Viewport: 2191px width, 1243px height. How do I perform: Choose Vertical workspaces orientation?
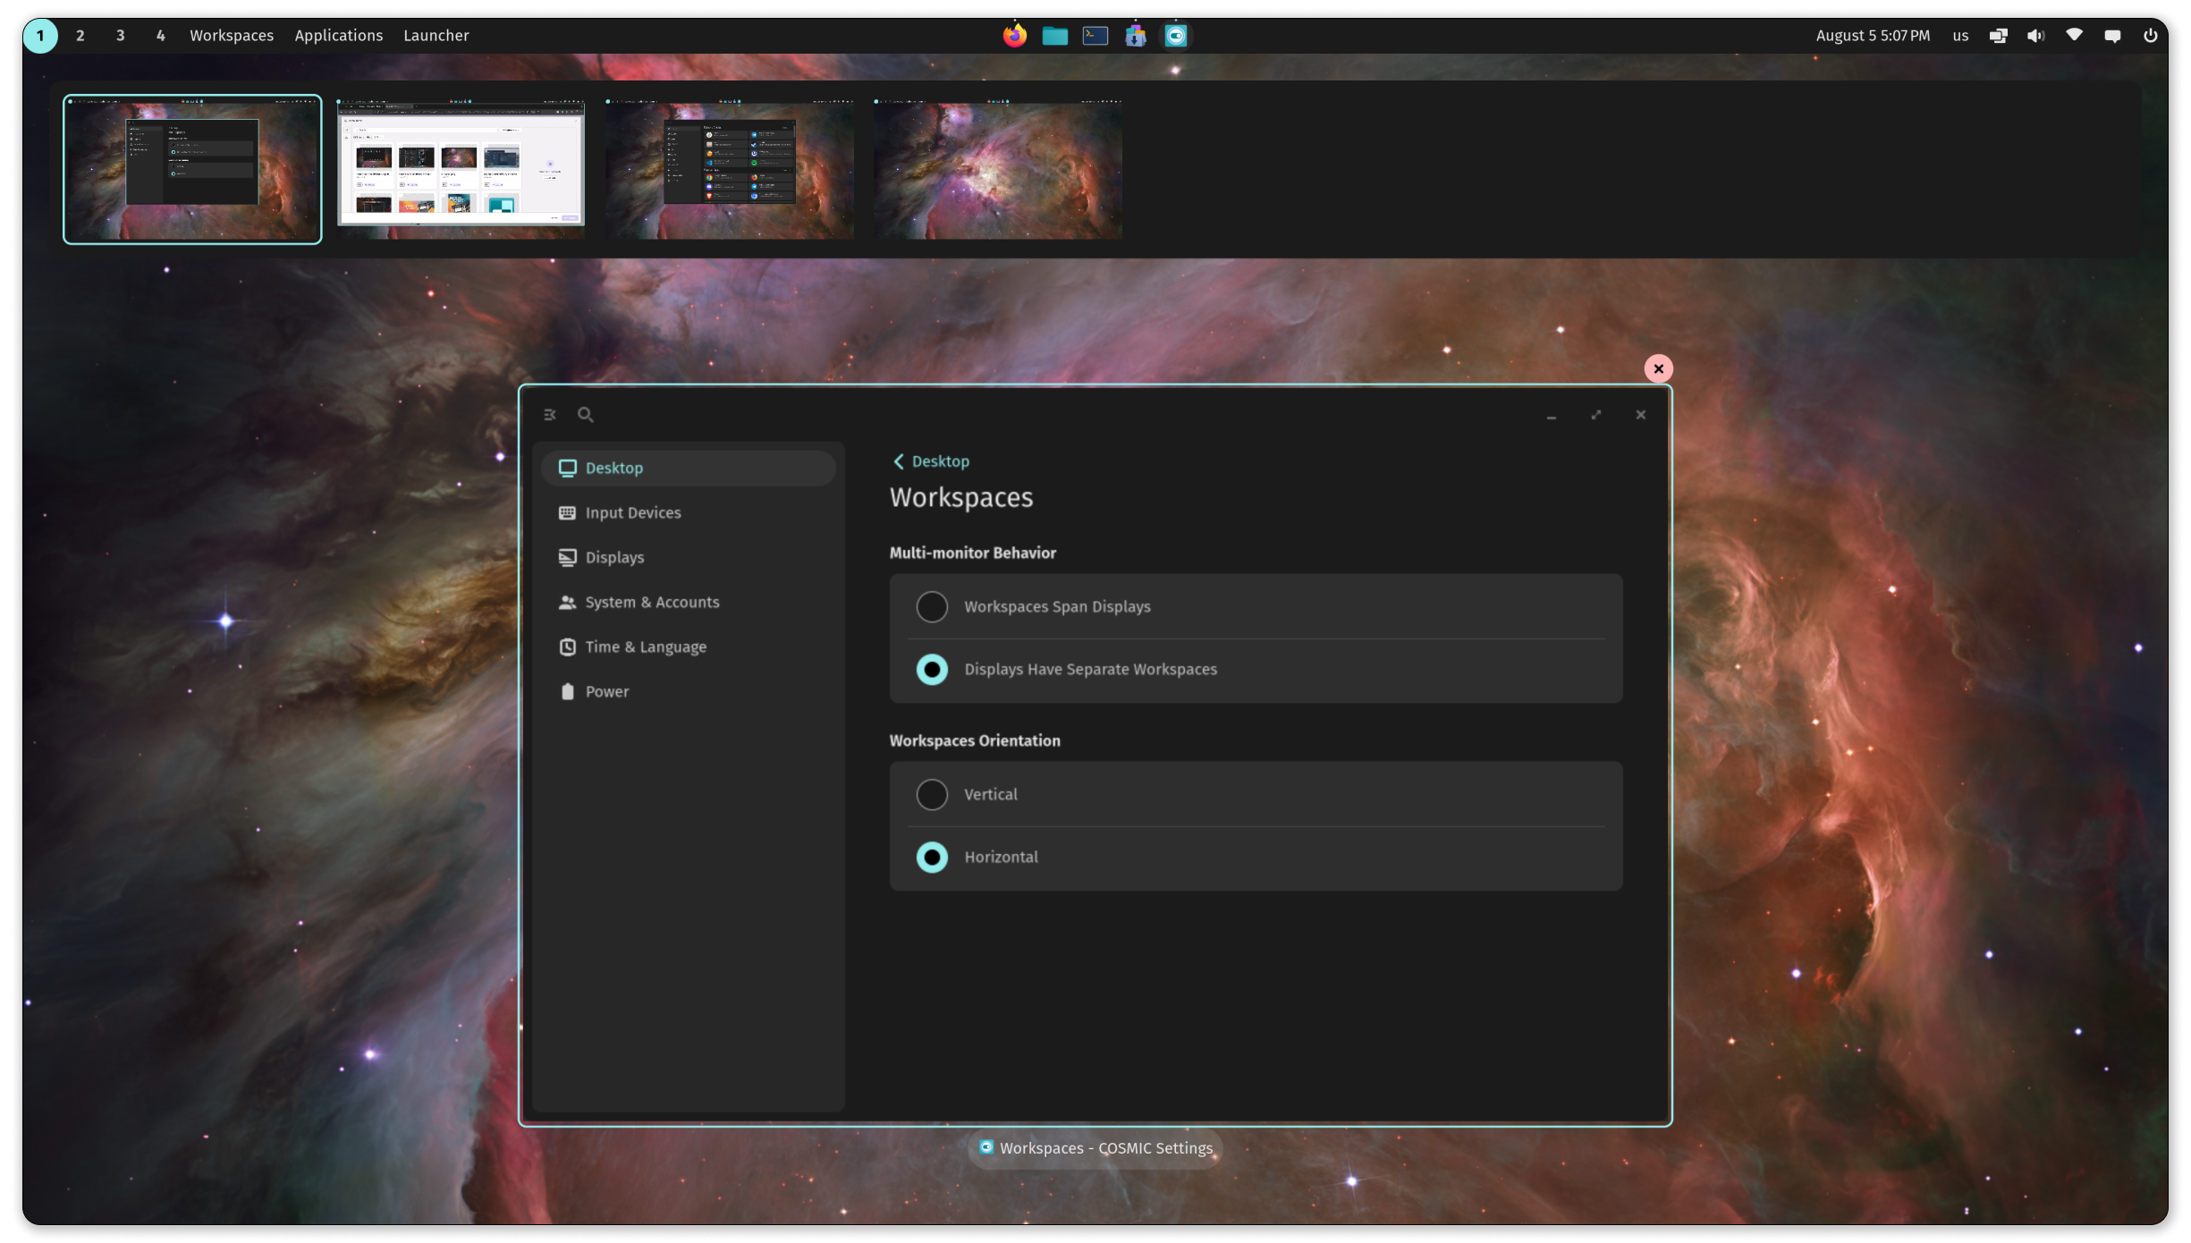pyautogui.click(x=932, y=795)
